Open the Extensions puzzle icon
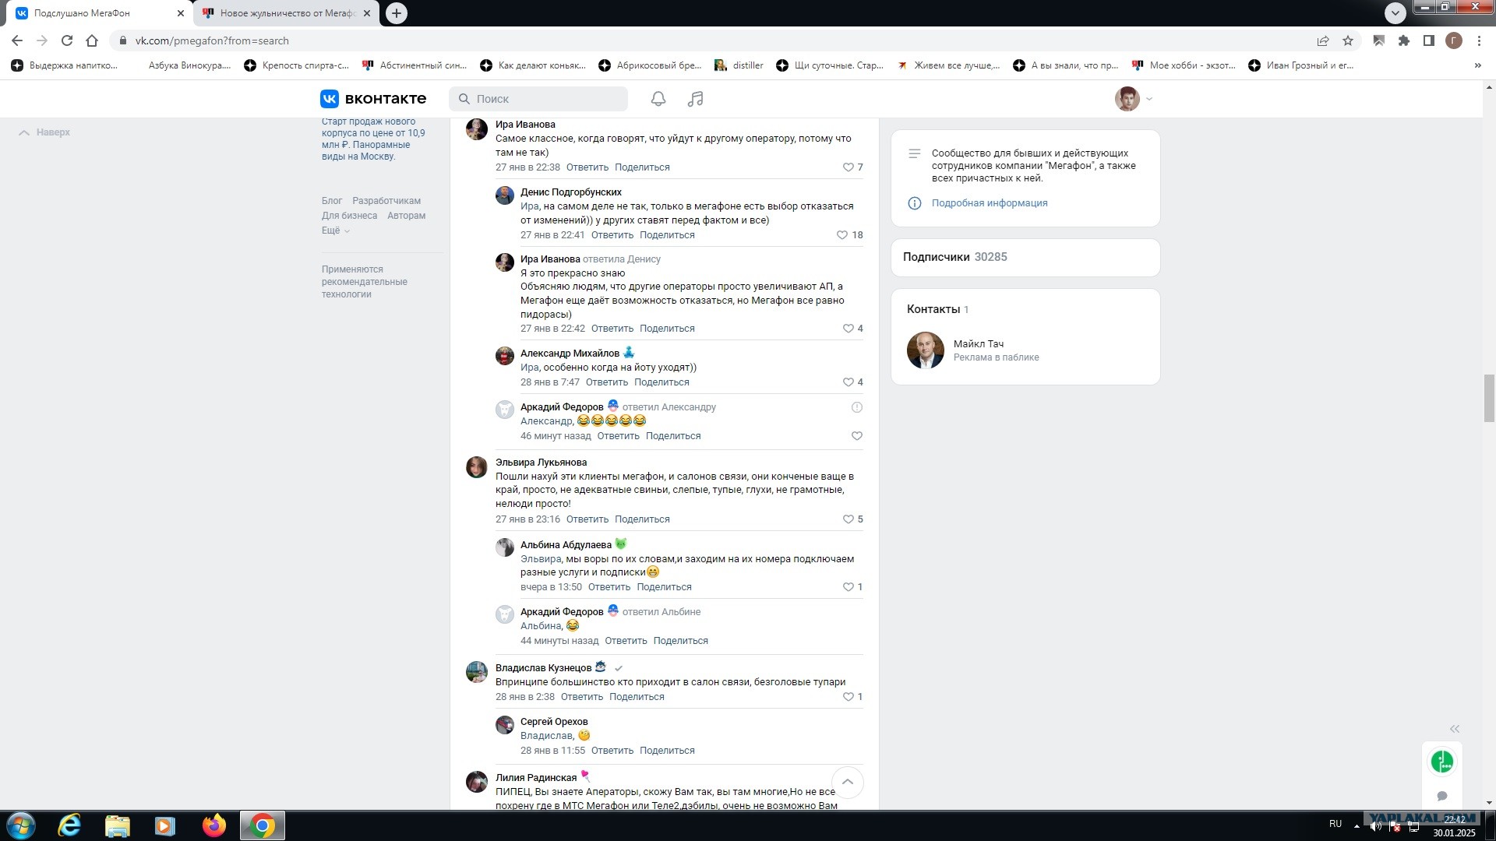This screenshot has height=841, width=1496. 1404,40
